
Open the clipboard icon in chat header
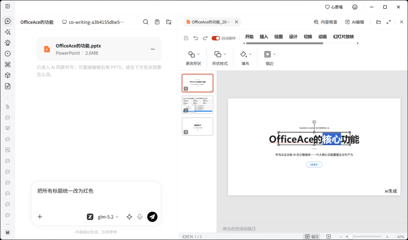(x=157, y=22)
